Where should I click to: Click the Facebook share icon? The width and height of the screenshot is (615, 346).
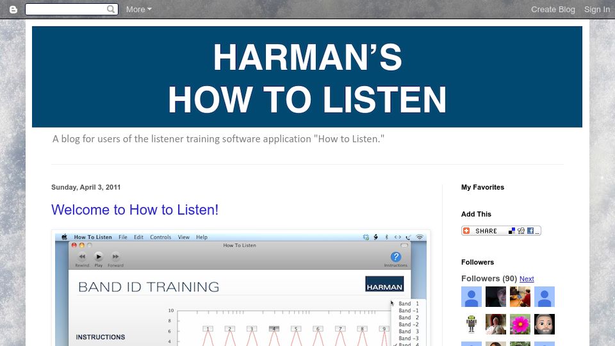coord(530,231)
